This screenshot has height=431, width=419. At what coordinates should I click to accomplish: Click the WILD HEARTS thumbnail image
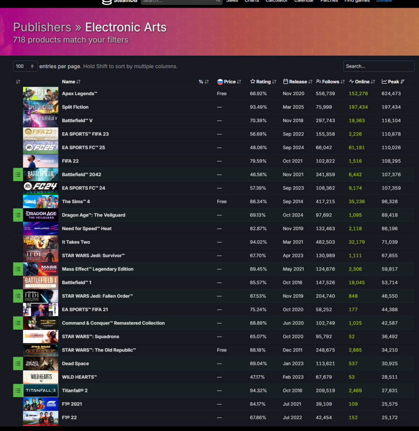pos(41,377)
